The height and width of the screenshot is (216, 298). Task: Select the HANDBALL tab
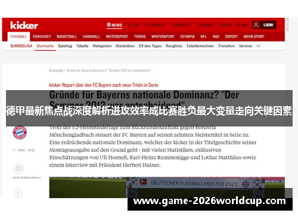[x=91, y=36]
